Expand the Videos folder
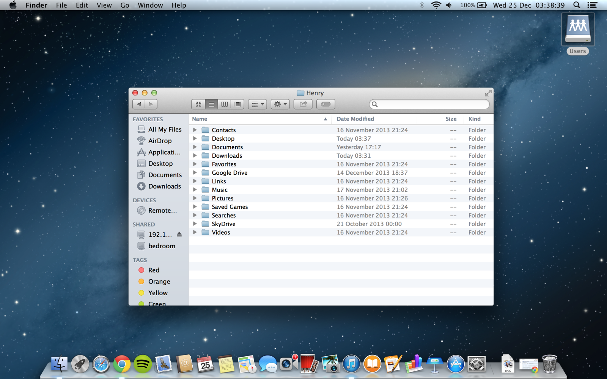 (195, 232)
